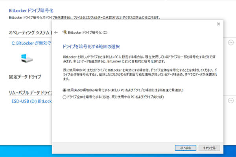This screenshot has height=157, width=236.
Task: Open the ESD-USB (D:) BitLocker link
Action: point(31,101)
